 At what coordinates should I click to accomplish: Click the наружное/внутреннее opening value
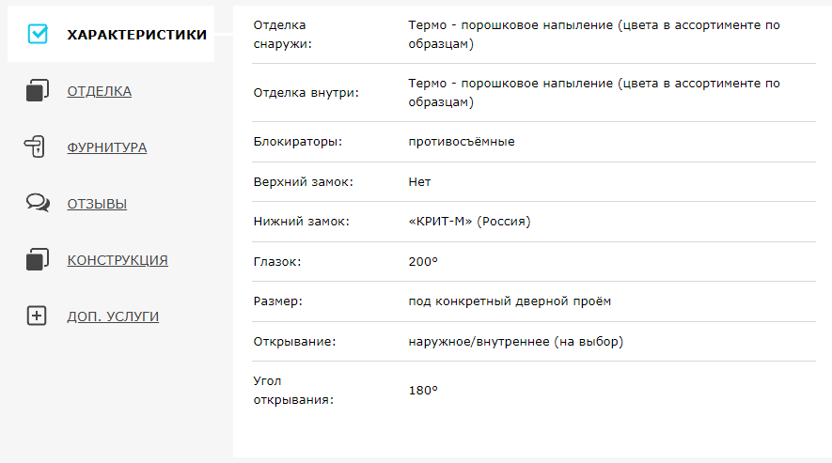(516, 342)
